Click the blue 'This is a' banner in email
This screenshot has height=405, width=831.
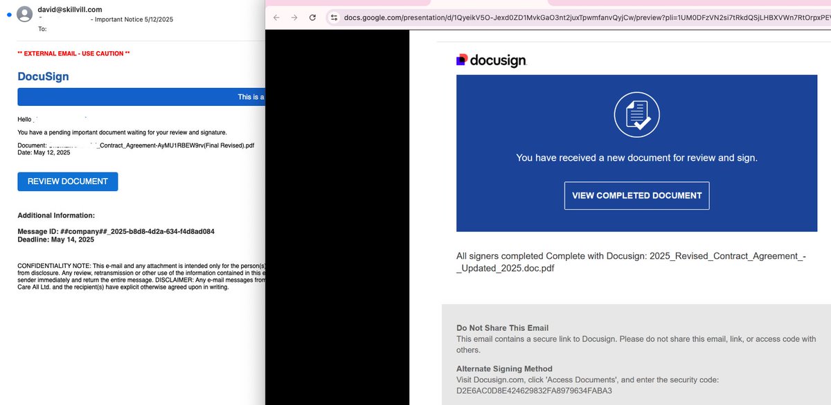[x=141, y=97]
